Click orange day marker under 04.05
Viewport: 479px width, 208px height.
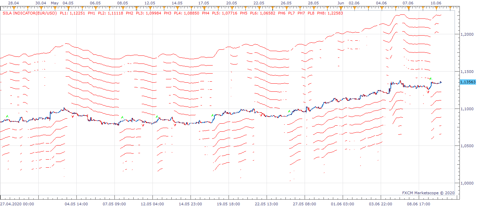[x=68, y=8]
